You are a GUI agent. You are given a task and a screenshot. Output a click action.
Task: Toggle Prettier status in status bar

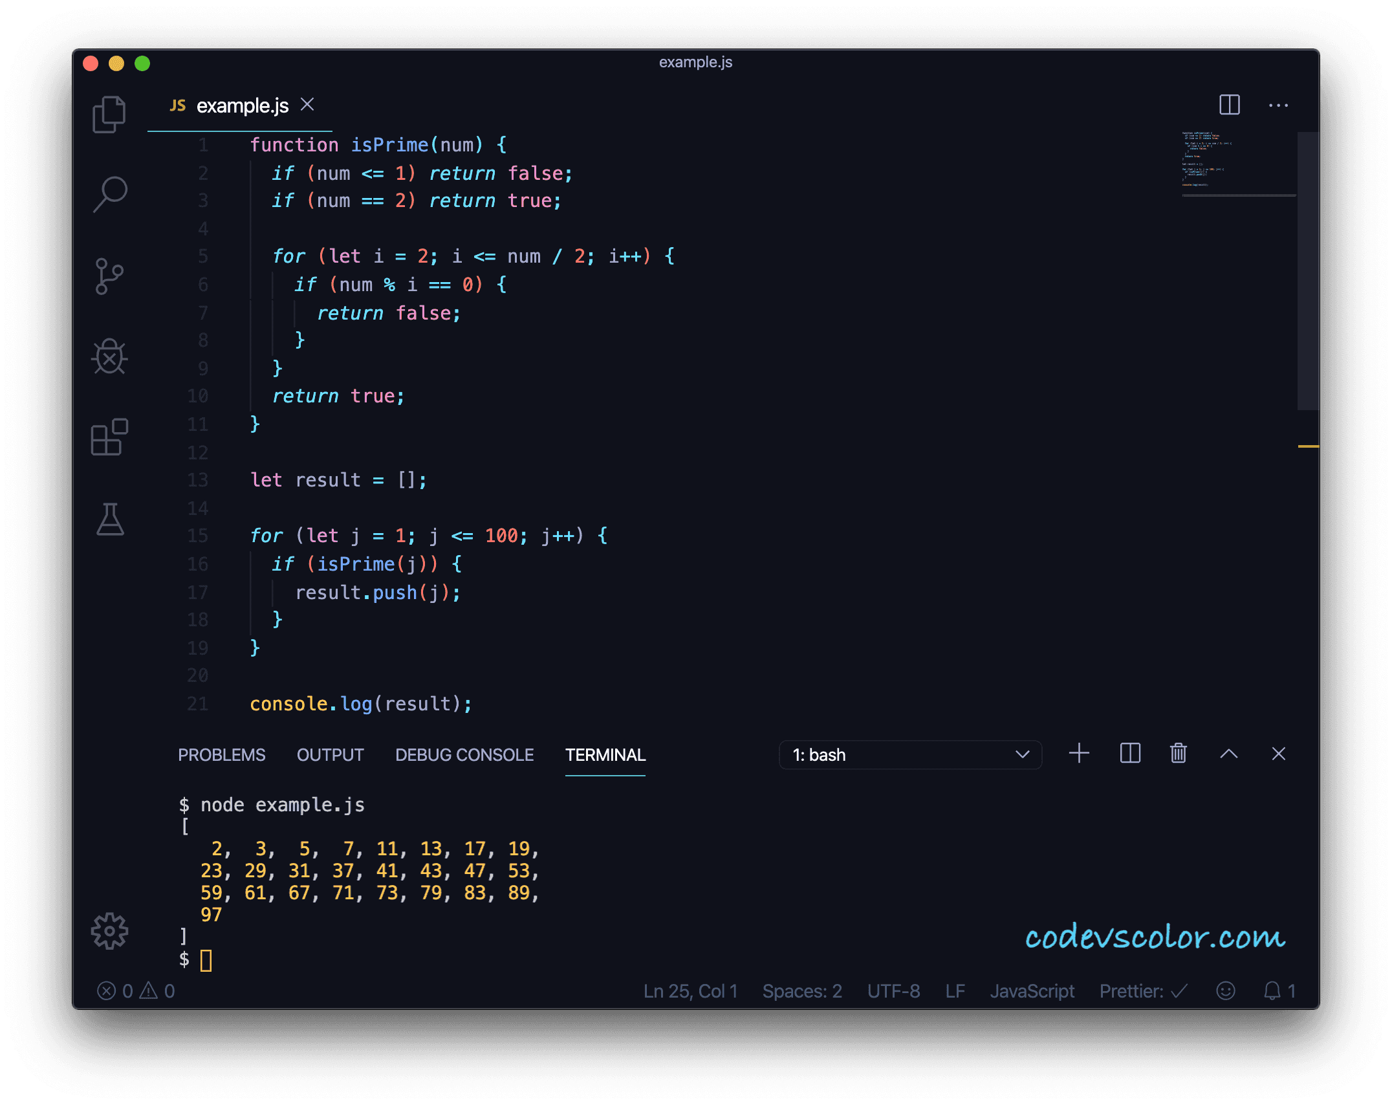pos(1142,991)
